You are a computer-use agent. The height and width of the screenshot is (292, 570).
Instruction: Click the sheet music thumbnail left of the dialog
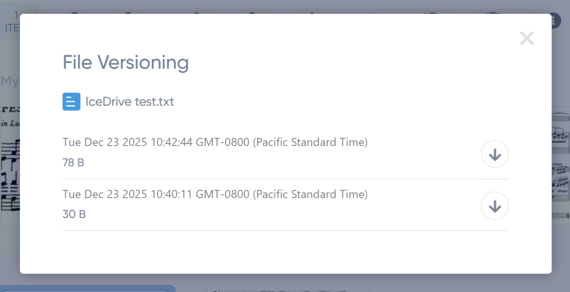(x=10, y=166)
